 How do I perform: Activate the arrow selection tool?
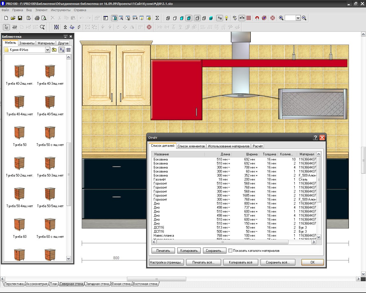coord(6,27)
